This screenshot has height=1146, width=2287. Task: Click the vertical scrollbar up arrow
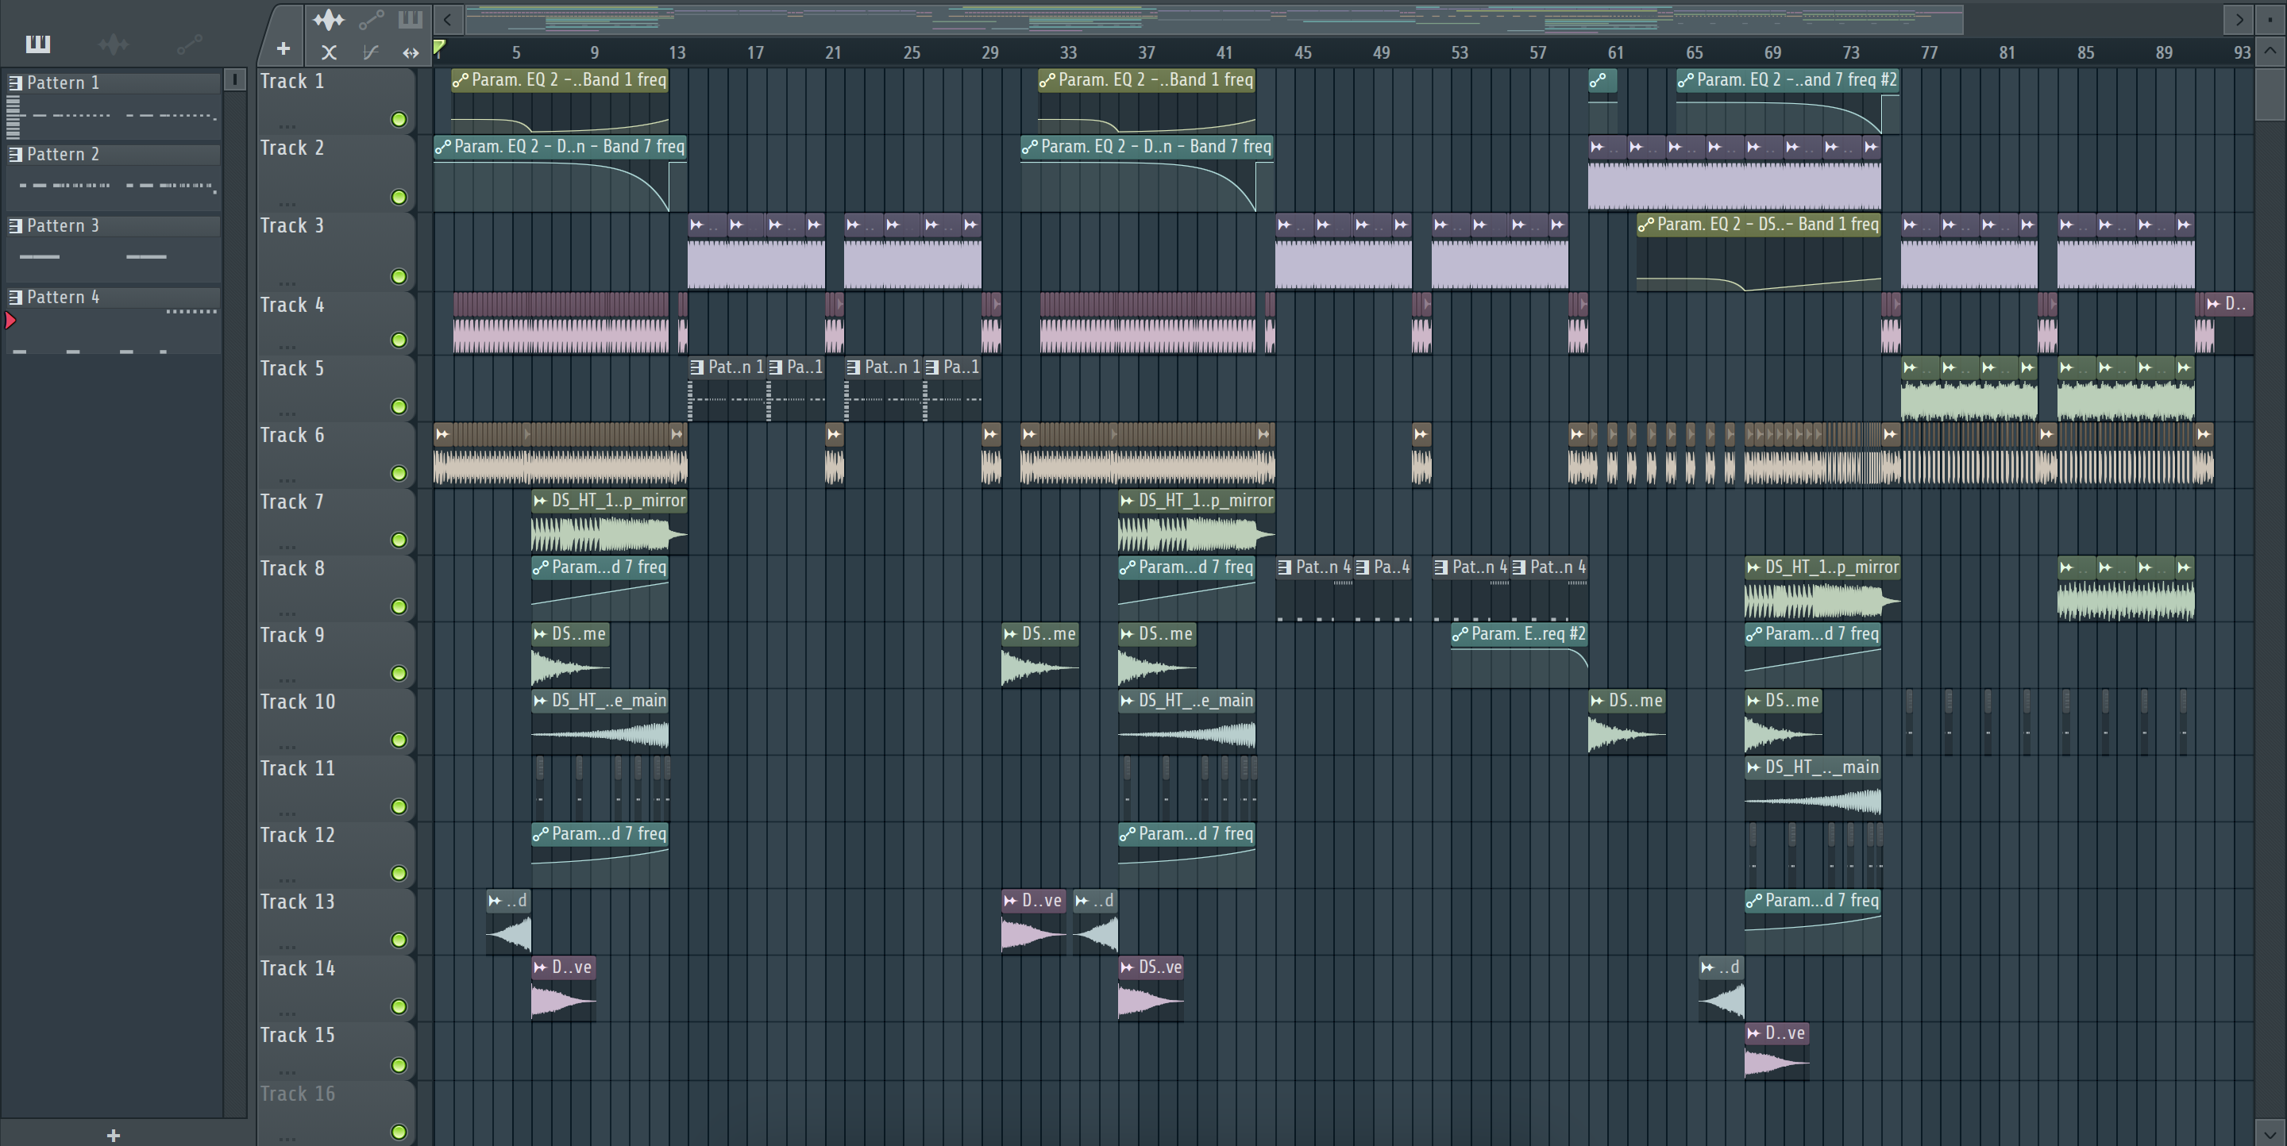point(2270,51)
